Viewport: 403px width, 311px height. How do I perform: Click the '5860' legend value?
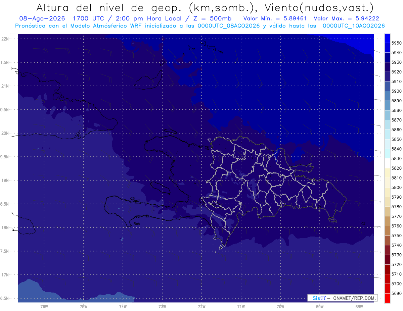pos(397,129)
